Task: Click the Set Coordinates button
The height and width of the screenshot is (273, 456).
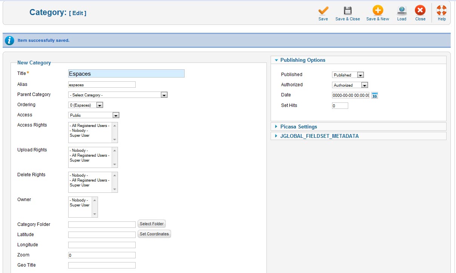Action: [x=154, y=234]
